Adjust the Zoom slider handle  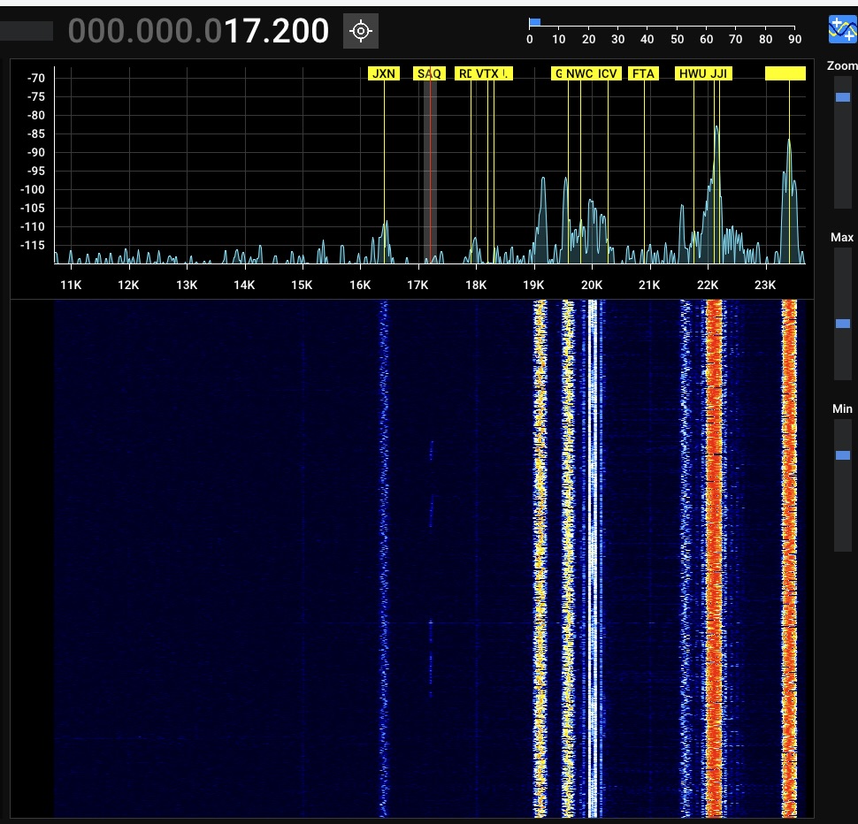[843, 97]
